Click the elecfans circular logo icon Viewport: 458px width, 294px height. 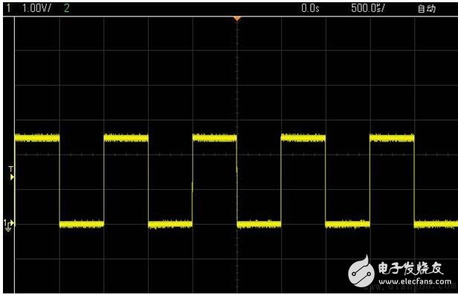coord(361,272)
